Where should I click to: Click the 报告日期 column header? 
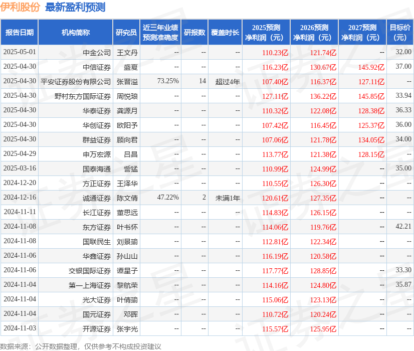point(21,32)
